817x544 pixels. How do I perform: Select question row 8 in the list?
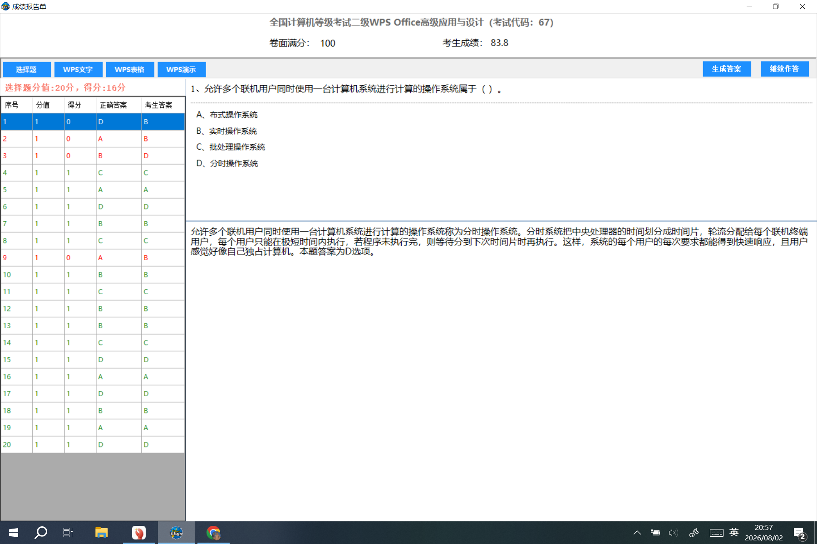(x=93, y=241)
